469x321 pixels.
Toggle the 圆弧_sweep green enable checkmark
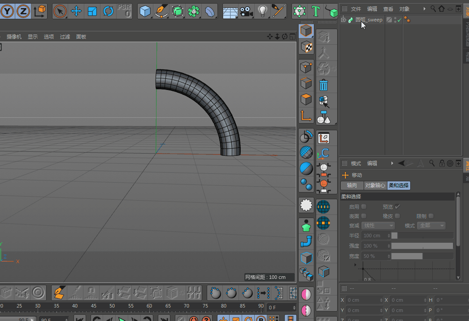[400, 20]
